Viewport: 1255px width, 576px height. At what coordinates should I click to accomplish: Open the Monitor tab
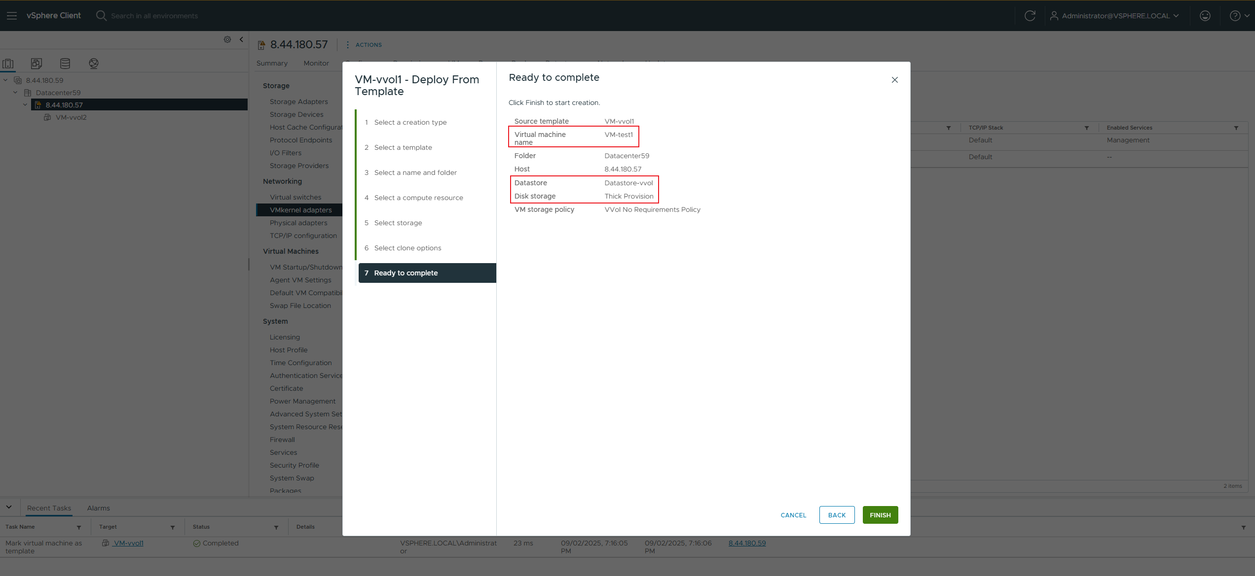(x=316, y=63)
